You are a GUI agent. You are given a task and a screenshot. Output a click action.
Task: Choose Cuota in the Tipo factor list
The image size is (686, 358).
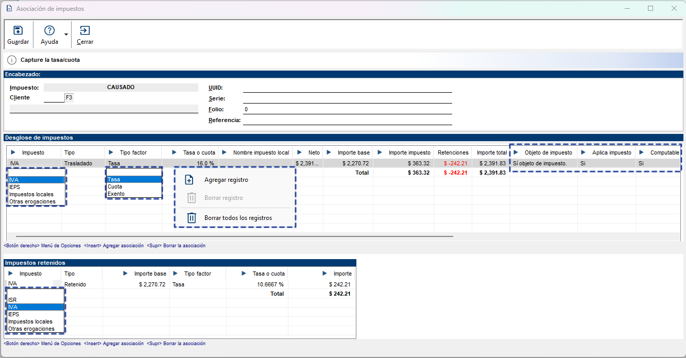click(115, 186)
